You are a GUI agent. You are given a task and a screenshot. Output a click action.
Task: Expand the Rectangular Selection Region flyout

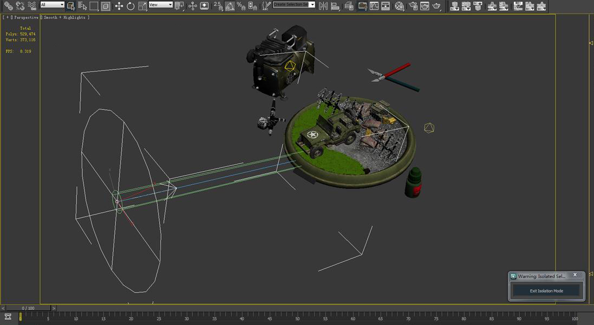94,5
